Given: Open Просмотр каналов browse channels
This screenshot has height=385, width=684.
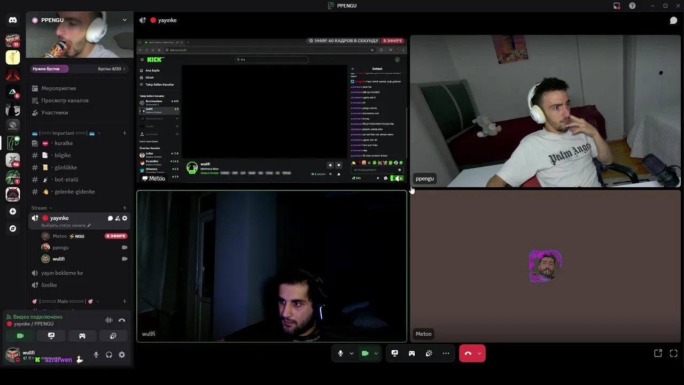Looking at the screenshot, I should (80, 101).
